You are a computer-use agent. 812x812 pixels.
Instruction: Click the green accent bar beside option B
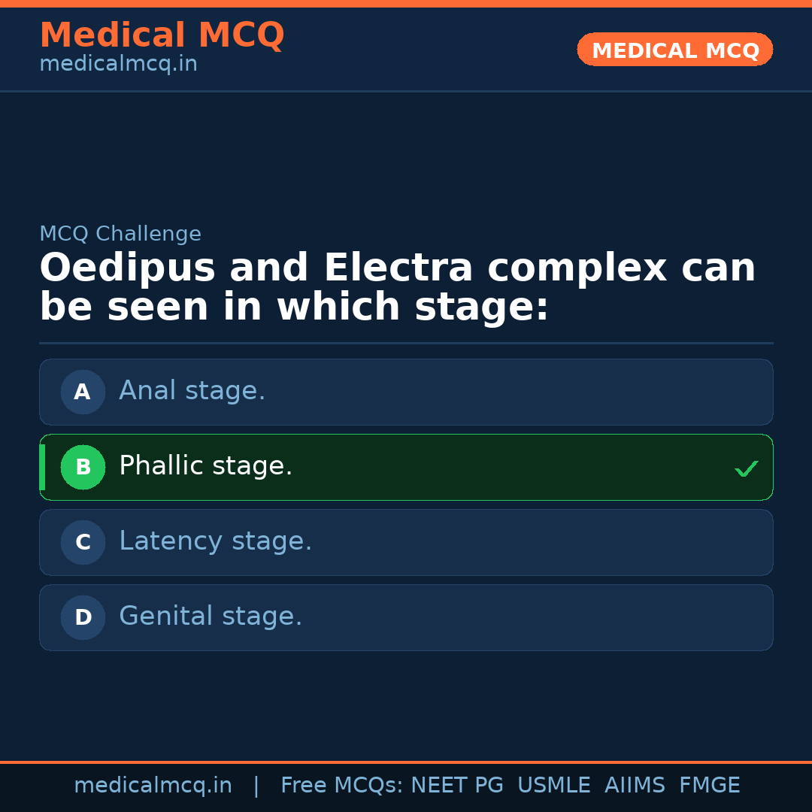click(42, 467)
